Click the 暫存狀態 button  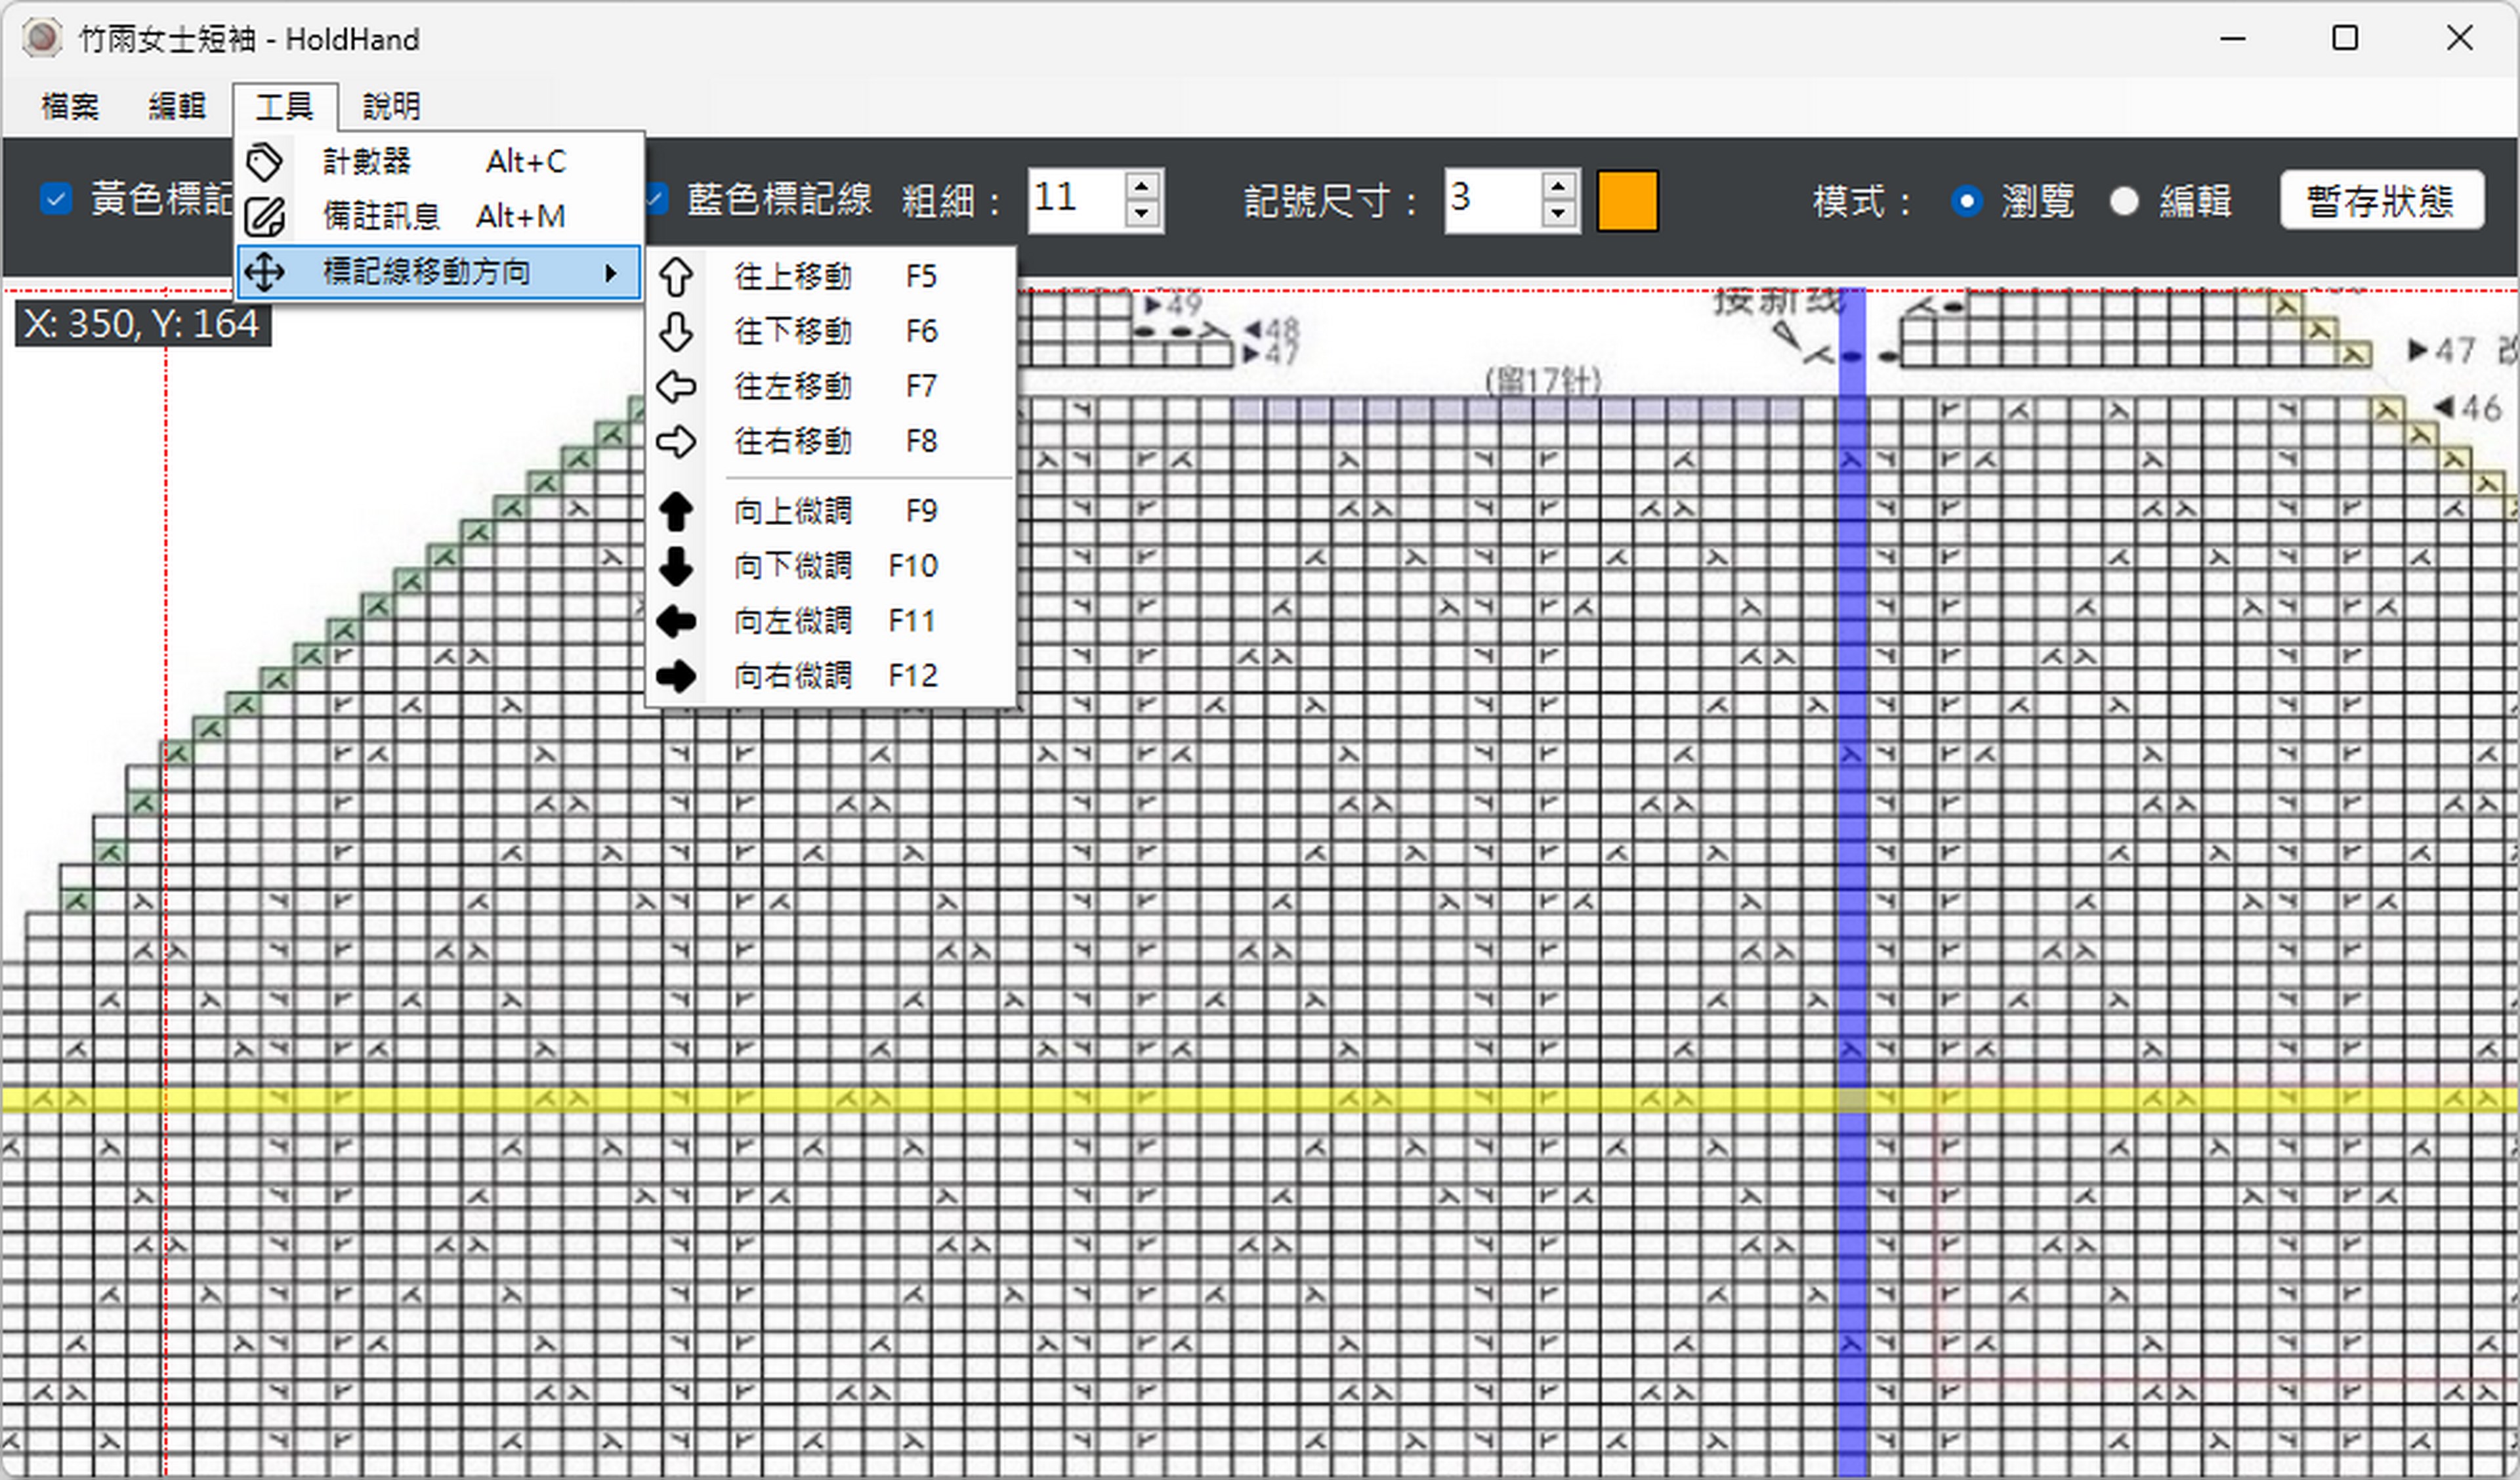coord(2381,200)
